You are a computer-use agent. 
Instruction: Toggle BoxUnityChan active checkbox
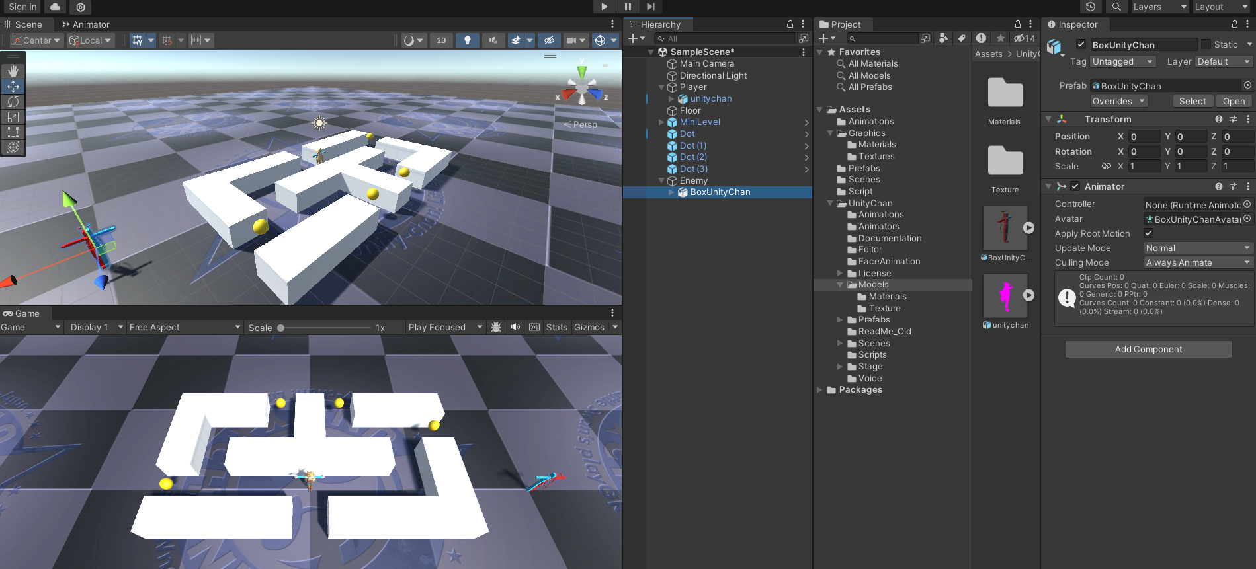click(1081, 44)
